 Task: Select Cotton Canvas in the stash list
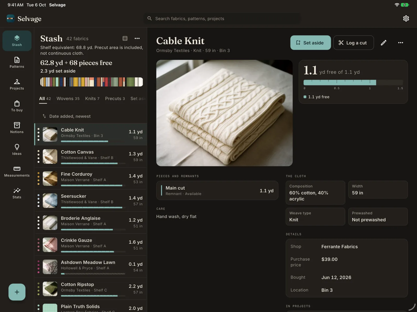91,156
